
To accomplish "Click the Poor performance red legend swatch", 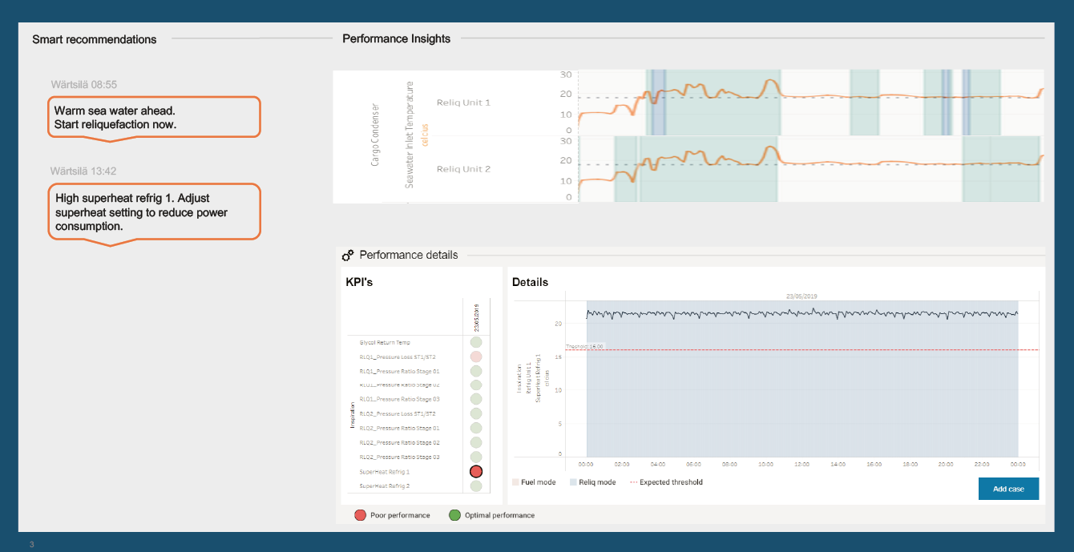I will coord(361,515).
